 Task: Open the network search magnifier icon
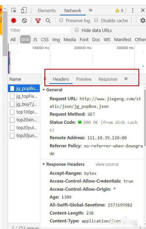[48, 21]
